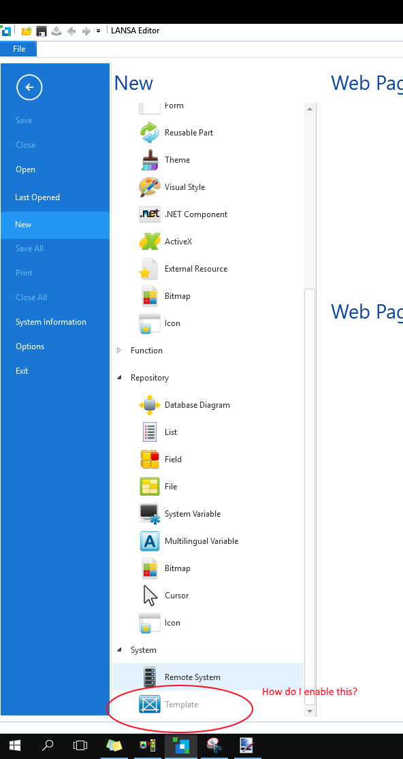
Task: Click the list scrollbar down arrow
Action: (x=310, y=711)
